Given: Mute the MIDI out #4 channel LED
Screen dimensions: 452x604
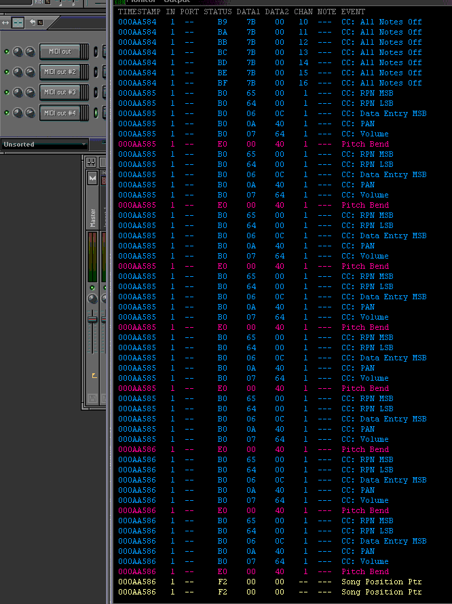Looking at the screenshot, I should pyautogui.click(x=7, y=113).
